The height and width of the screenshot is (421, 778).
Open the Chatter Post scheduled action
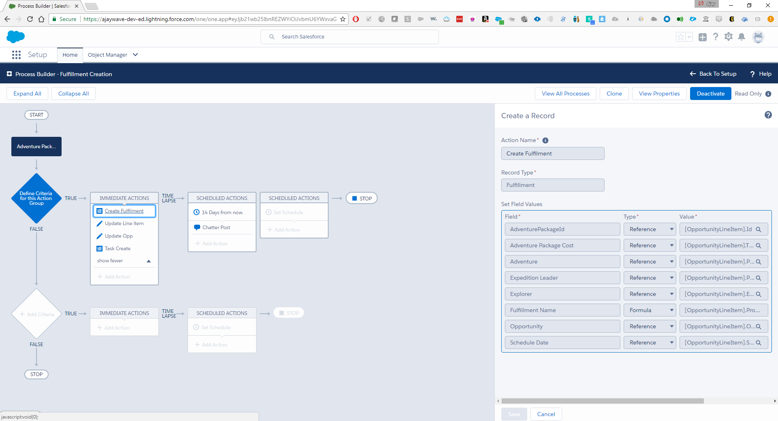pyautogui.click(x=216, y=228)
